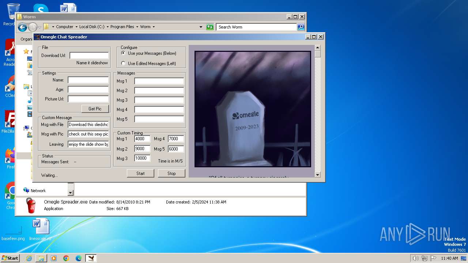The width and height of the screenshot is (468, 263).
Task: Click the Omegle tombstone image
Action: coord(253,109)
